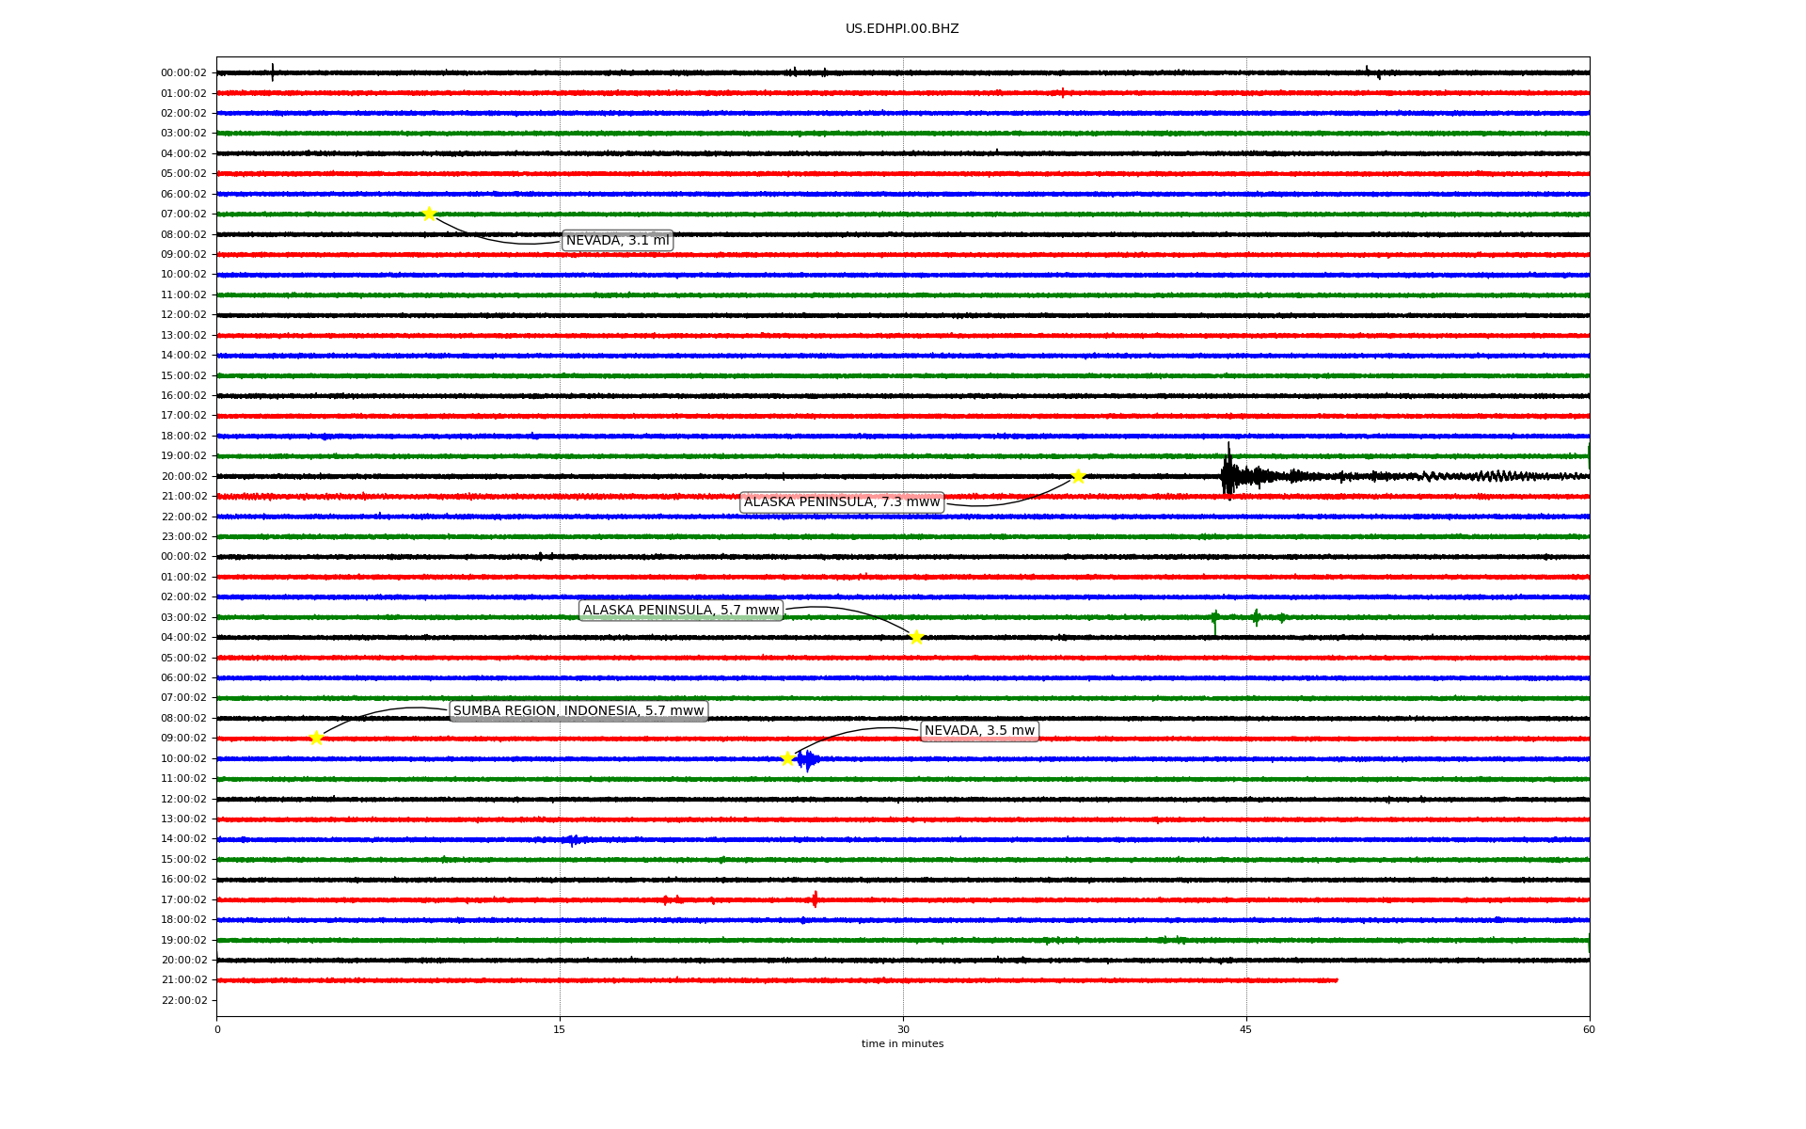Click the second 09:00:02 time label
The width and height of the screenshot is (1806, 1129).
(183, 739)
